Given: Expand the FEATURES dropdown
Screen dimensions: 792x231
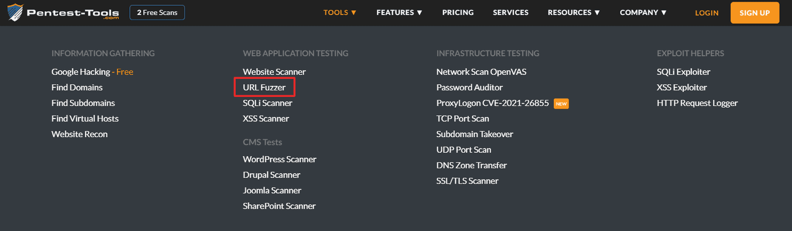Looking at the screenshot, I should pyautogui.click(x=399, y=12).
